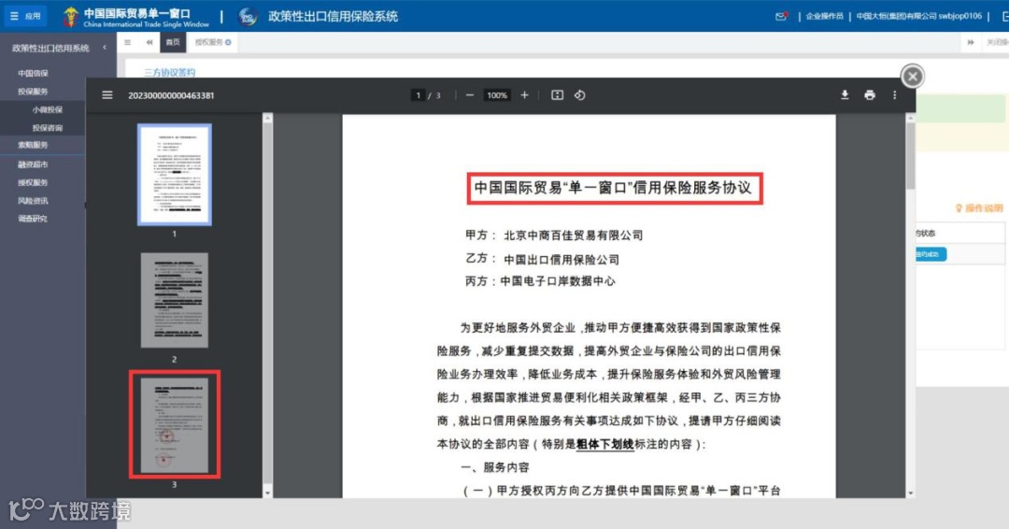Viewport: 1009px width, 529px height.
Task: Select page 2 thumbnail
Action: (x=175, y=300)
